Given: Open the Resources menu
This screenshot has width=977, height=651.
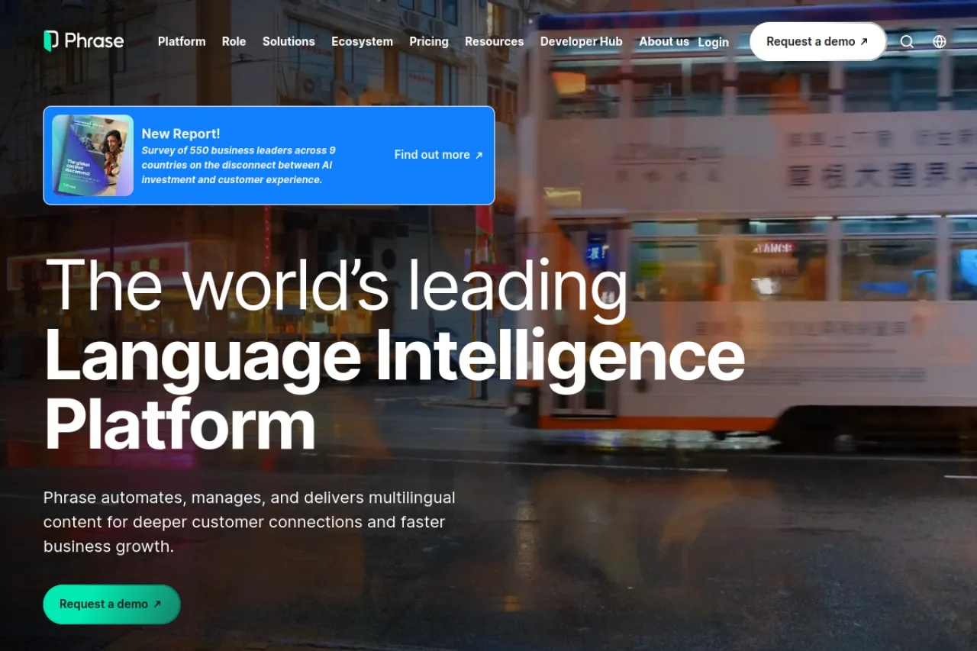Looking at the screenshot, I should [x=494, y=41].
